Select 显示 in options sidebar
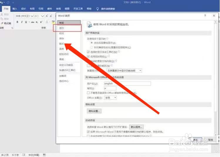The height and width of the screenshot is (157, 220). (x=69, y=28)
